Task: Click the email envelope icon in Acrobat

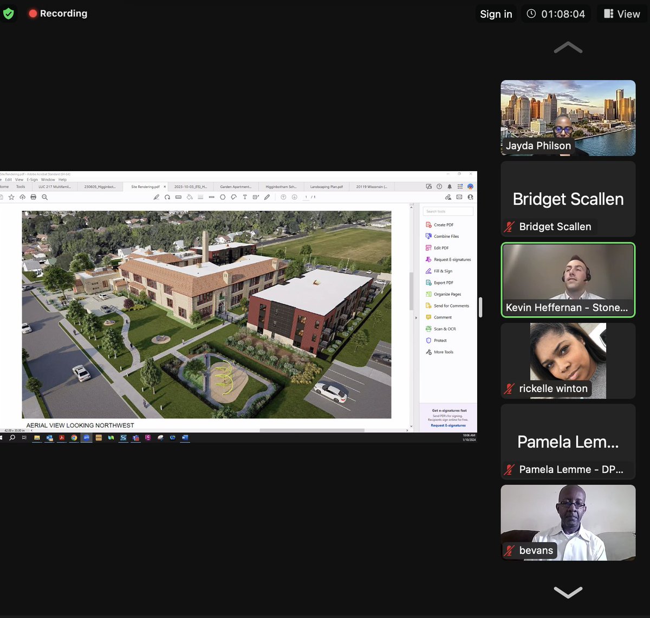Action: point(459,197)
